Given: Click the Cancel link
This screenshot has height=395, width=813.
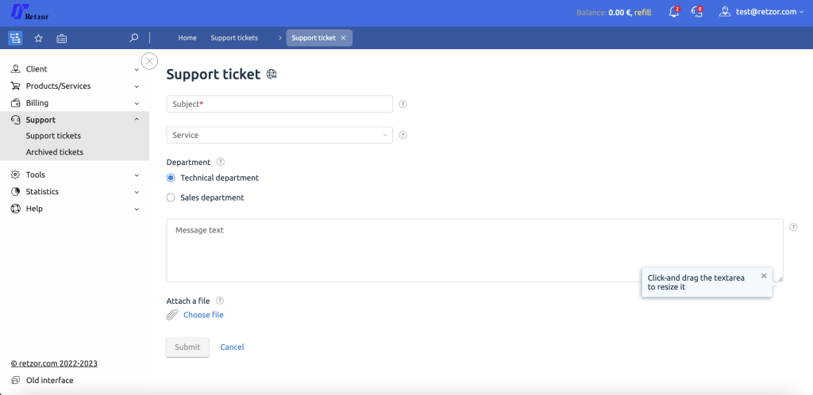Looking at the screenshot, I should [x=232, y=347].
